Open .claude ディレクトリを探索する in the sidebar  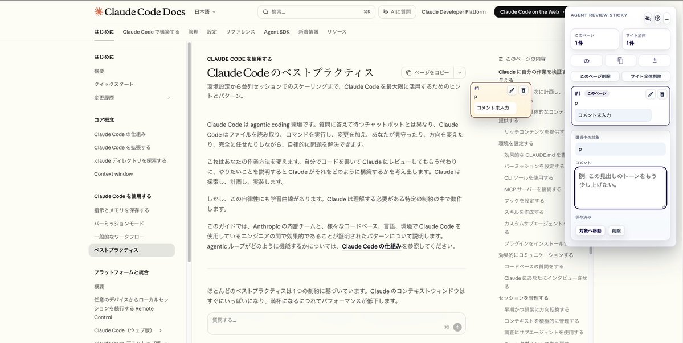click(130, 160)
